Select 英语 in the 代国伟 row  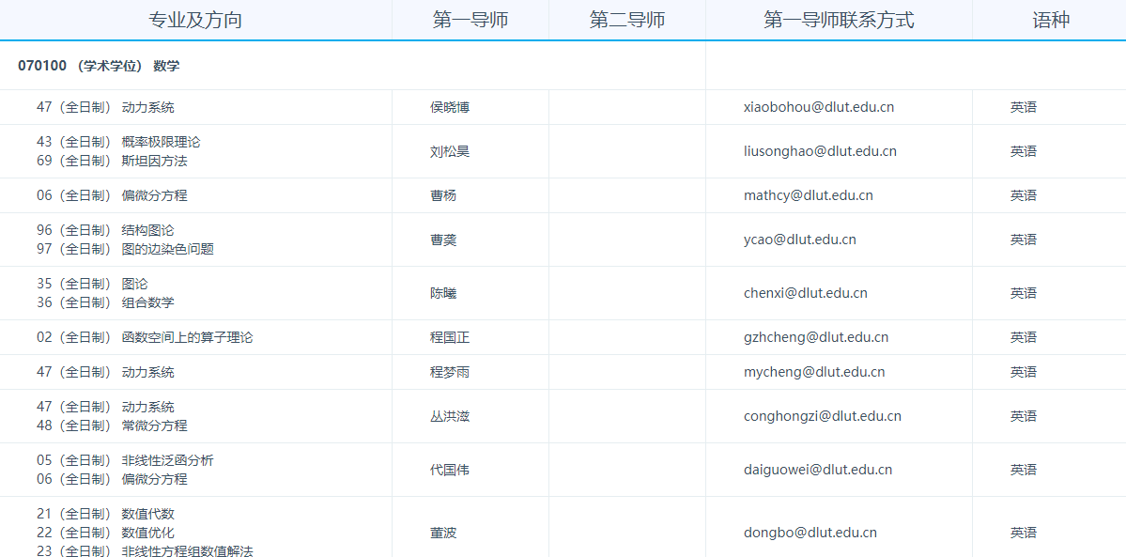[1024, 470]
